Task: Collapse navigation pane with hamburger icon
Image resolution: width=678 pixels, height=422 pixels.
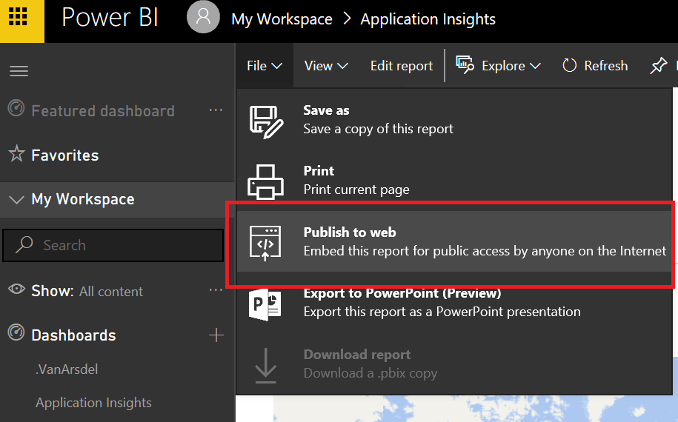Action: (x=19, y=71)
